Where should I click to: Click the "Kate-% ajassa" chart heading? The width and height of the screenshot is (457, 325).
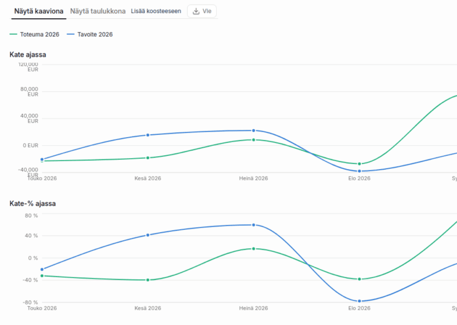coord(33,204)
